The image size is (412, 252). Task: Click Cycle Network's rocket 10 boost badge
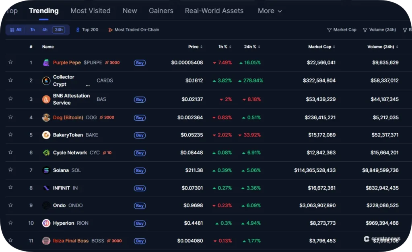(x=107, y=153)
